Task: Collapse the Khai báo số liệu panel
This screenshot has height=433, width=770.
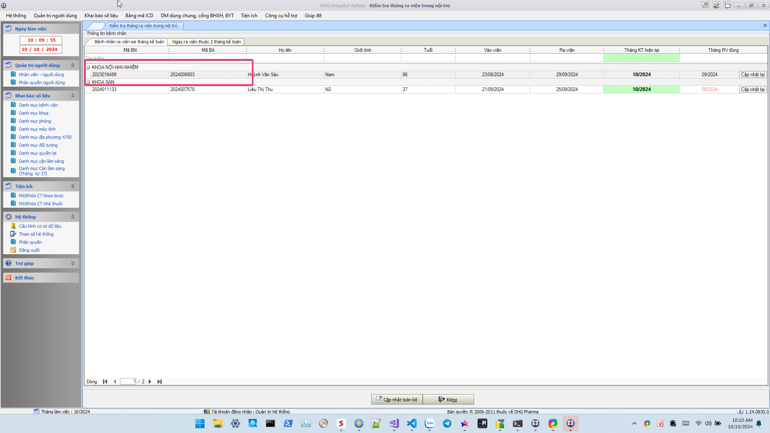Action: [x=73, y=96]
